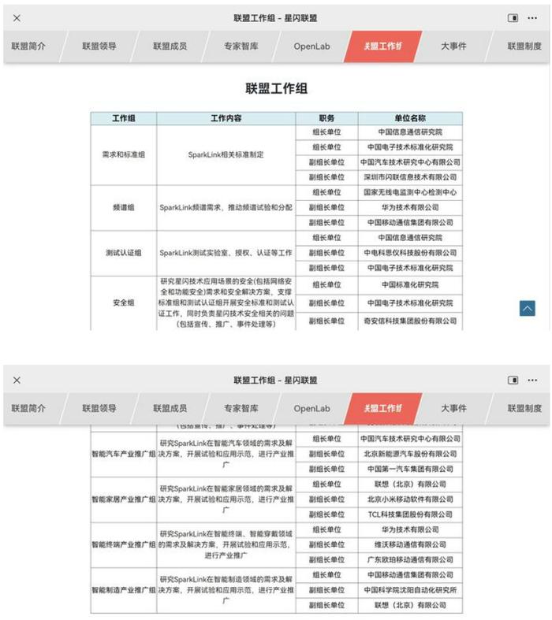Click 北京小米移动软件有限公司 cell
This screenshot has height=620, width=552.
[410, 499]
